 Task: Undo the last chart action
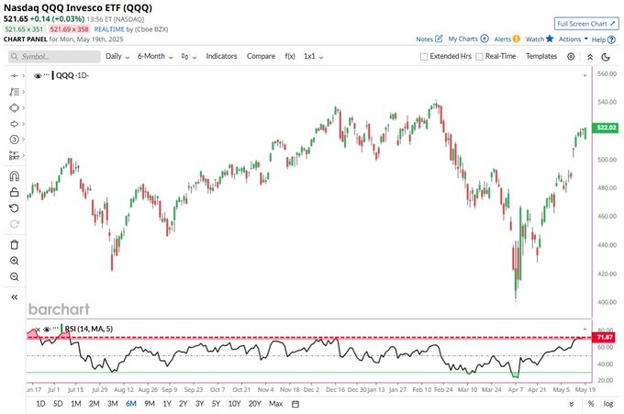[x=15, y=208]
